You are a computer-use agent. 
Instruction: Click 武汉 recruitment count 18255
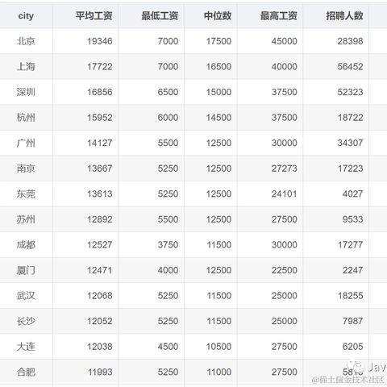click(351, 296)
